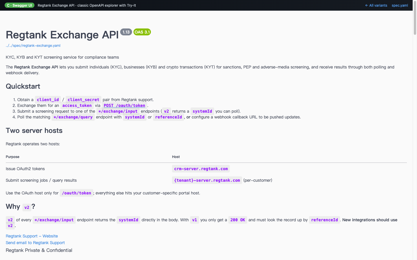
Task: Go back to All variants link
Action: [x=376, y=5]
